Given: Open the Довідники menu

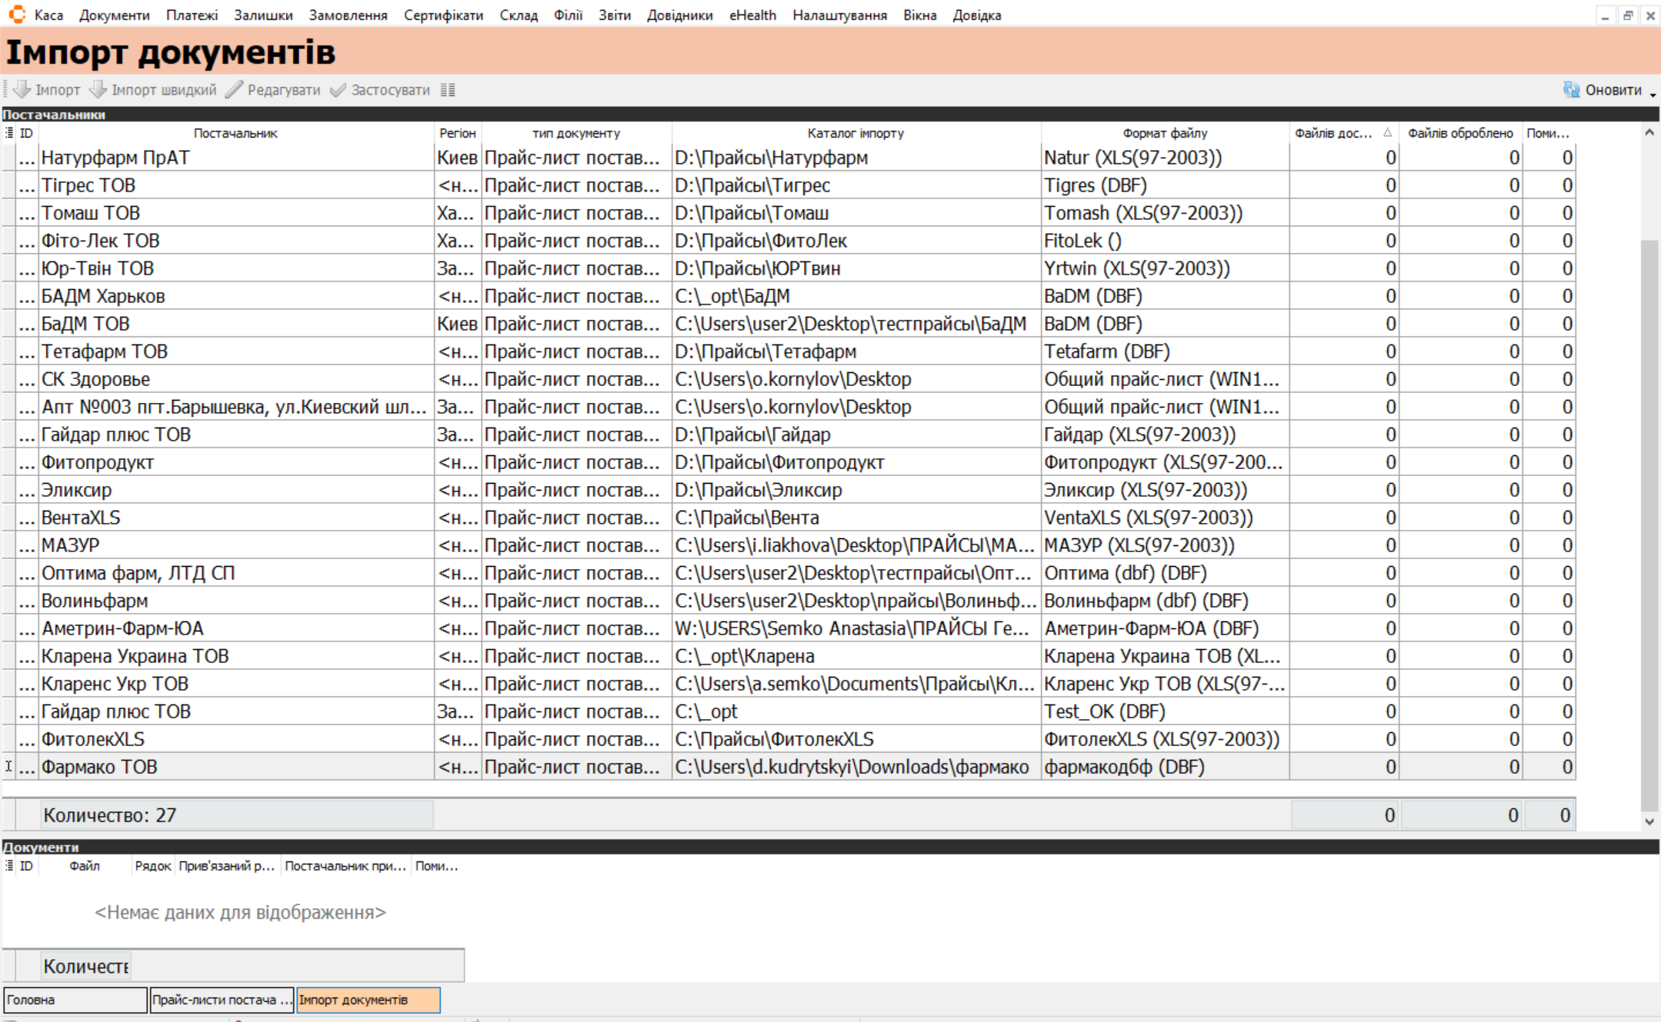Looking at the screenshot, I should coord(679,15).
